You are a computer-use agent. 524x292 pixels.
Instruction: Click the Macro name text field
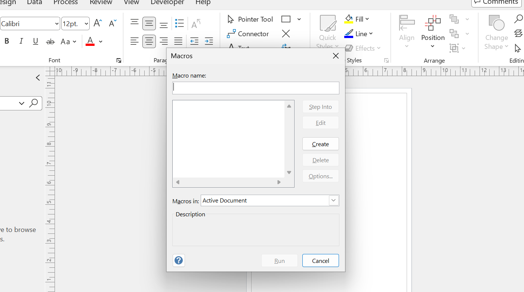256,88
